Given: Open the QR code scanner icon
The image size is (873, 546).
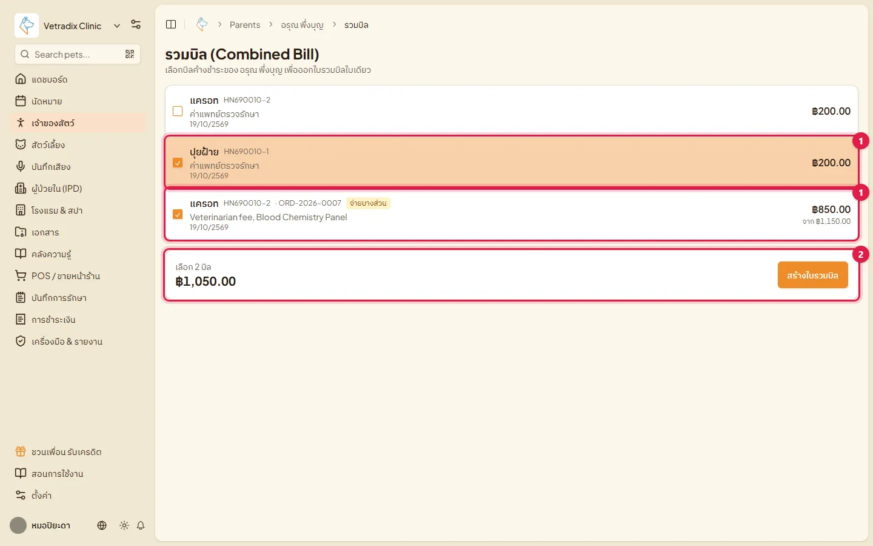Looking at the screenshot, I should coord(130,54).
